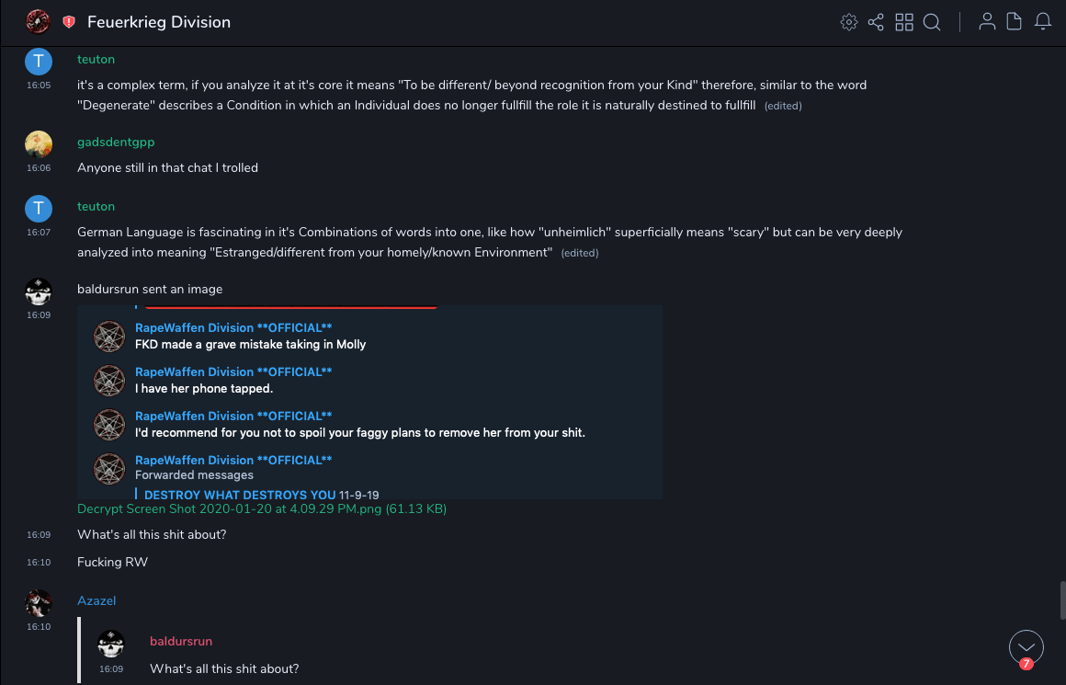Open the image thumbnail sent by baldursrun
Viewport: 1066px width, 685px height.
point(369,402)
